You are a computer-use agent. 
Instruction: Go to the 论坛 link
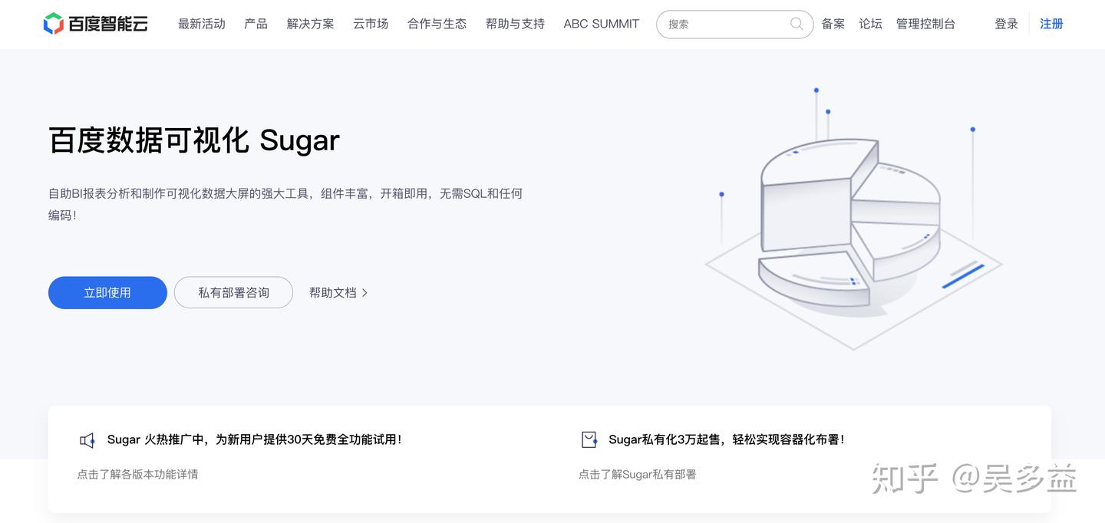click(870, 24)
